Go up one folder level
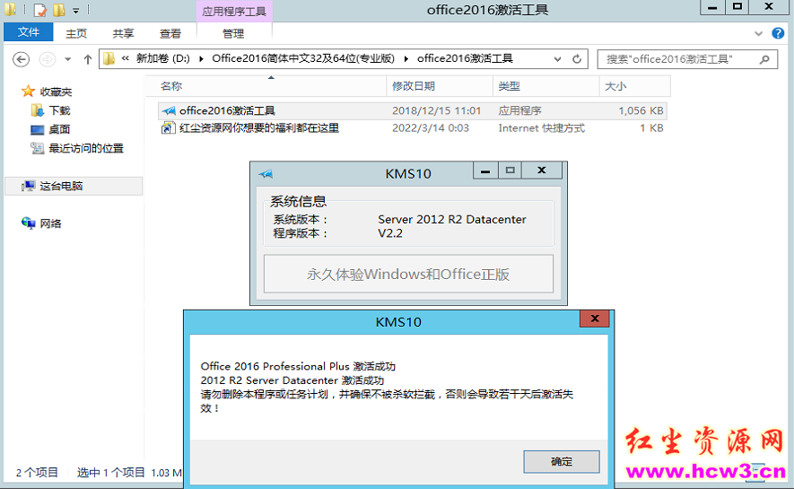 coord(87,59)
